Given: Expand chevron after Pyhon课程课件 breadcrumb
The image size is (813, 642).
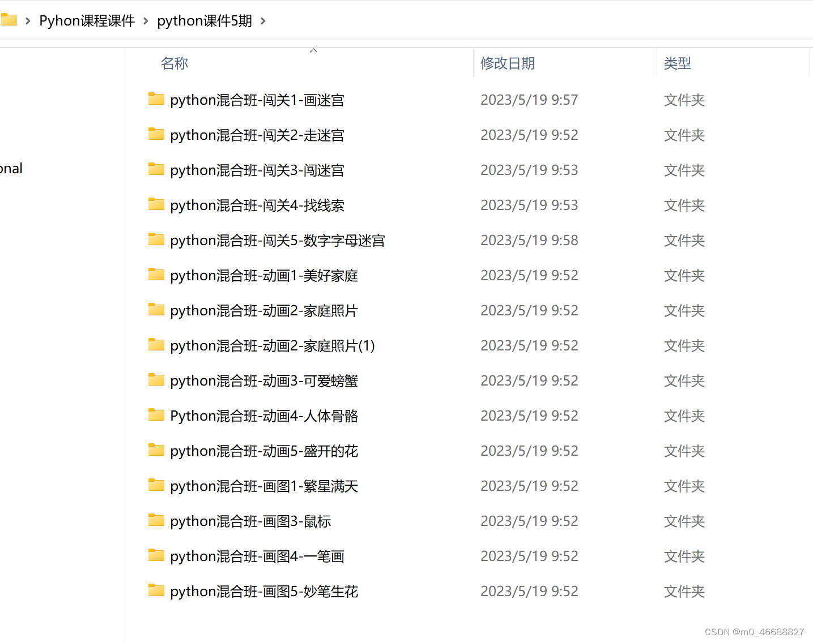Looking at the screenshot, I should (x=146, y=21).
